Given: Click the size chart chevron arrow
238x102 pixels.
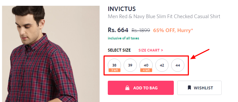Looking at the screenshot, I should coord(162,50).
